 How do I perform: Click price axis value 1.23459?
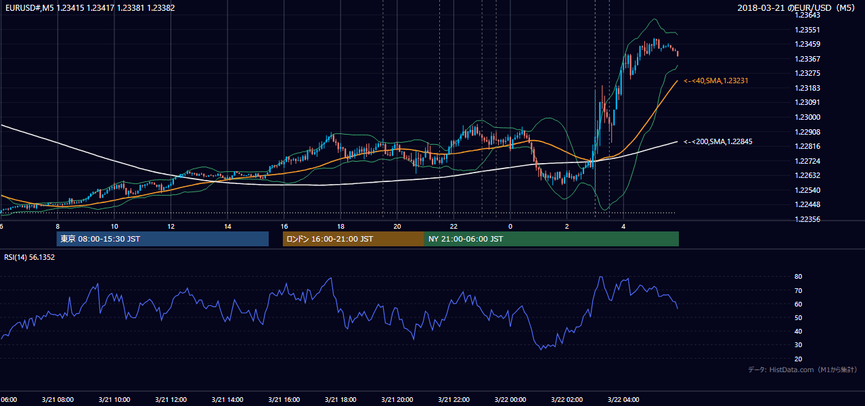[x=807, y=44]
